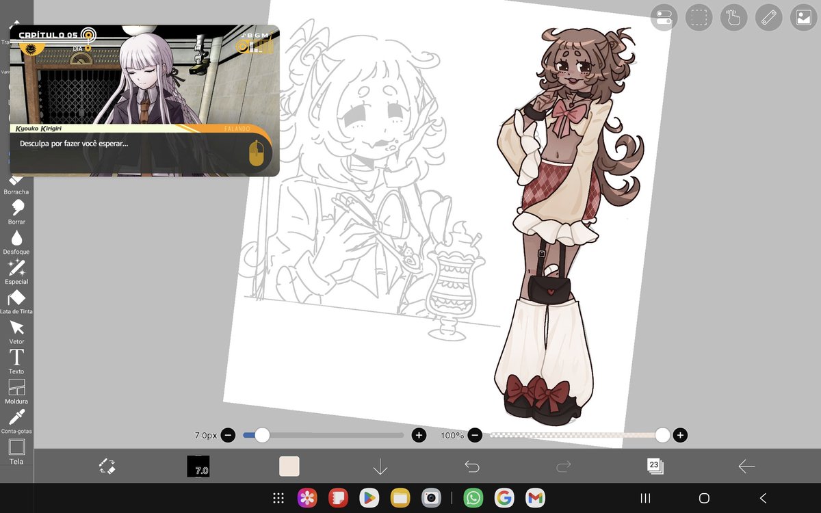Select the Desfoque blur tool
This screenshot has height=513, width=821.
point(16,242)
